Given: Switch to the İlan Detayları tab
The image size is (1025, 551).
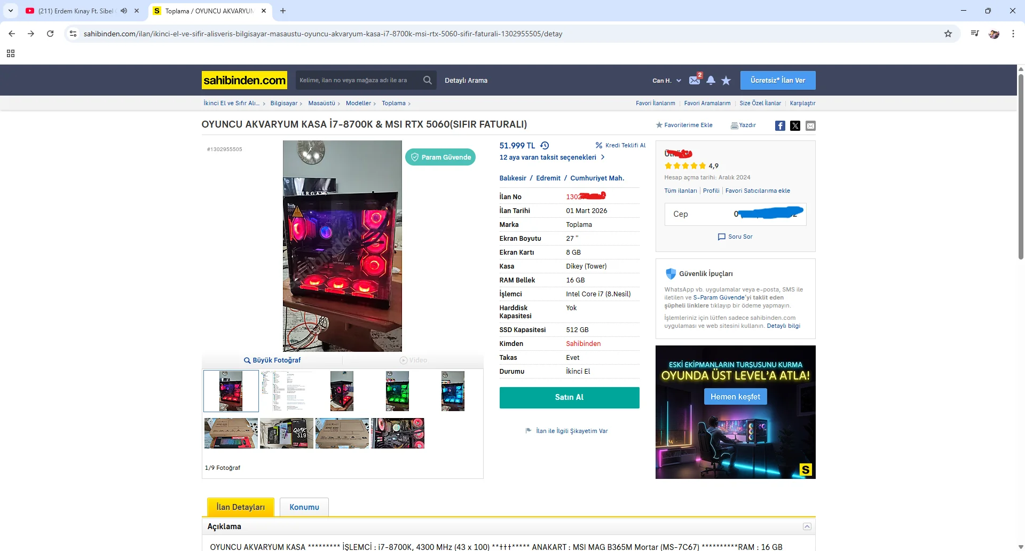Looking at the screenshot, I should pyautogui.click(x=241, y=507).
